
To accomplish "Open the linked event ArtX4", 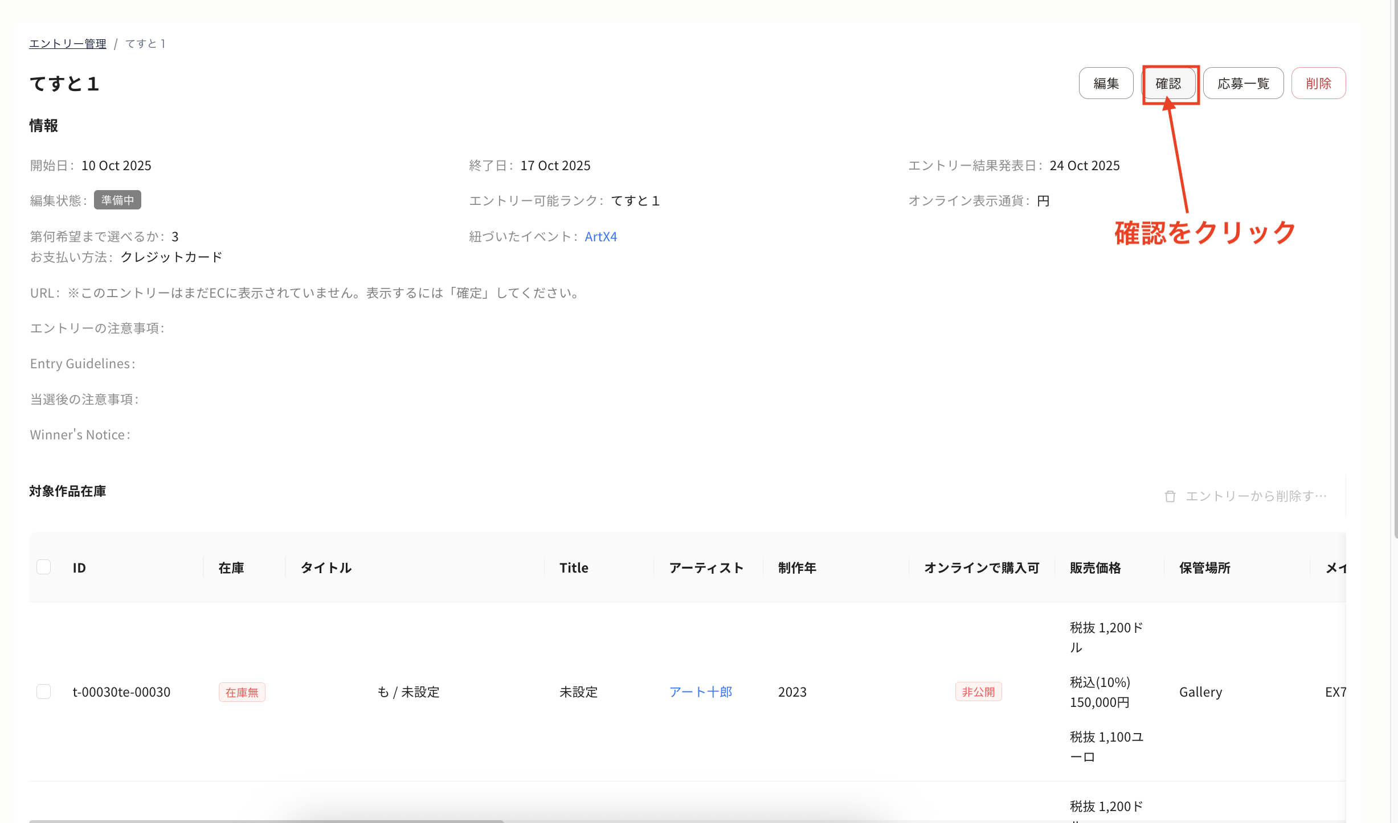I will (600, 236).
